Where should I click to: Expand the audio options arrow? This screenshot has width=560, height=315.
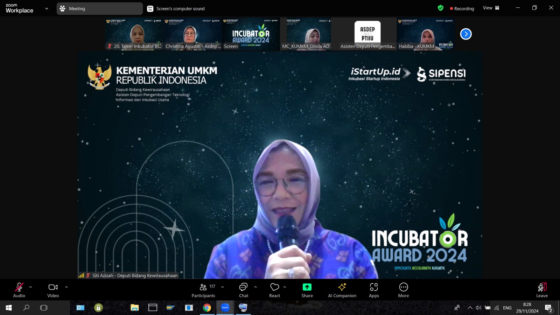31,287
